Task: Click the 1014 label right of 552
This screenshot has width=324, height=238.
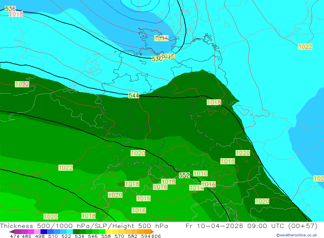Action: (197, 188)
